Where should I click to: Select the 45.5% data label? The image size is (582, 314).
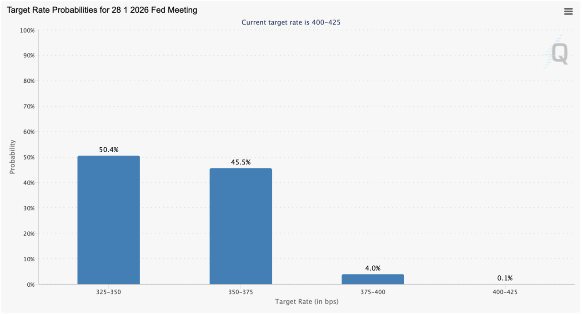click(x=241, y=162)
